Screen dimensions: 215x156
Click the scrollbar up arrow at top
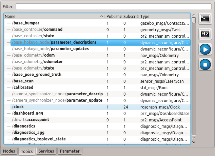pyautogui.click(x=194, y=15)
